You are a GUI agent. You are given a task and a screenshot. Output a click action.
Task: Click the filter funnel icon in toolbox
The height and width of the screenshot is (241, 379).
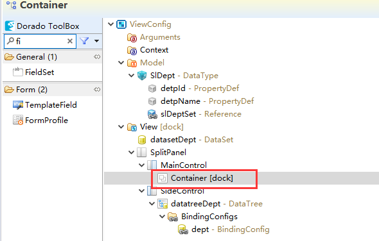coord(84,41)
